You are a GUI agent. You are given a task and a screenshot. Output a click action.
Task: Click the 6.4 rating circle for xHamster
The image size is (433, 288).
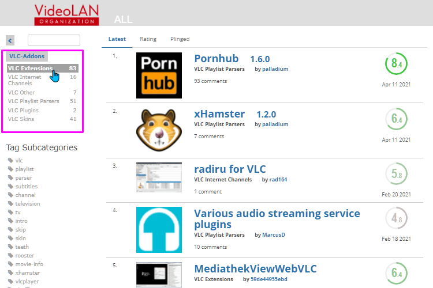point(396,119)
